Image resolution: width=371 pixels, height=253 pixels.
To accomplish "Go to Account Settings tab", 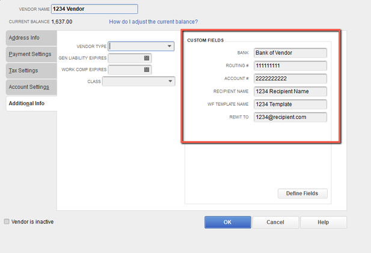I will (x=30, y=87).
